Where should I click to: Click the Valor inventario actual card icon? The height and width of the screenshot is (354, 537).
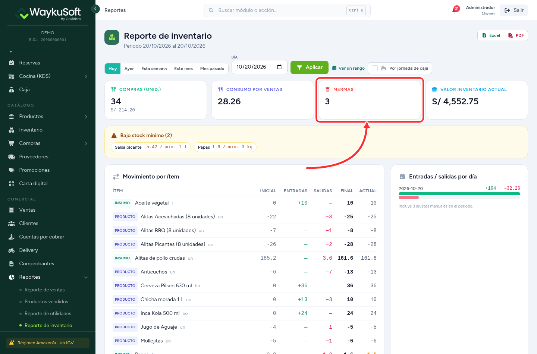pos(434,89)
